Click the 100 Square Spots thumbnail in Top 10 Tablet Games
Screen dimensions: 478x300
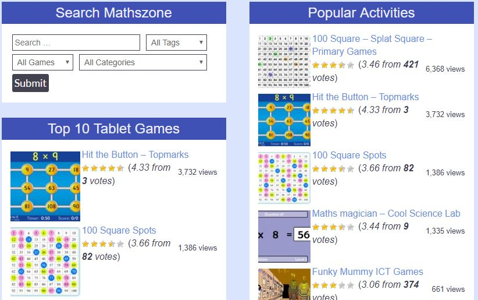click(x=45, y=262)
